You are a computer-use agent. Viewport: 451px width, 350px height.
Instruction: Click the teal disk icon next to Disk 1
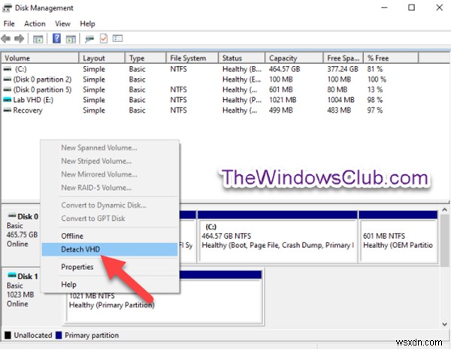pyautogui.click(x=12, y=276)
